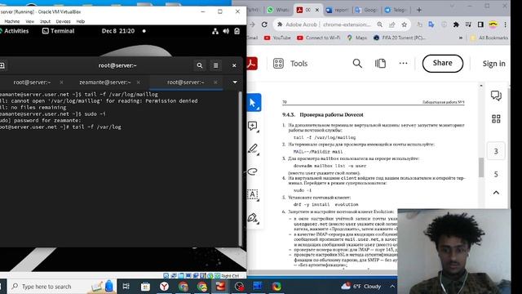Screen dimensions: 522x294
Task: Click Google Translate extension icon
Action: click(x=431, y=24)
